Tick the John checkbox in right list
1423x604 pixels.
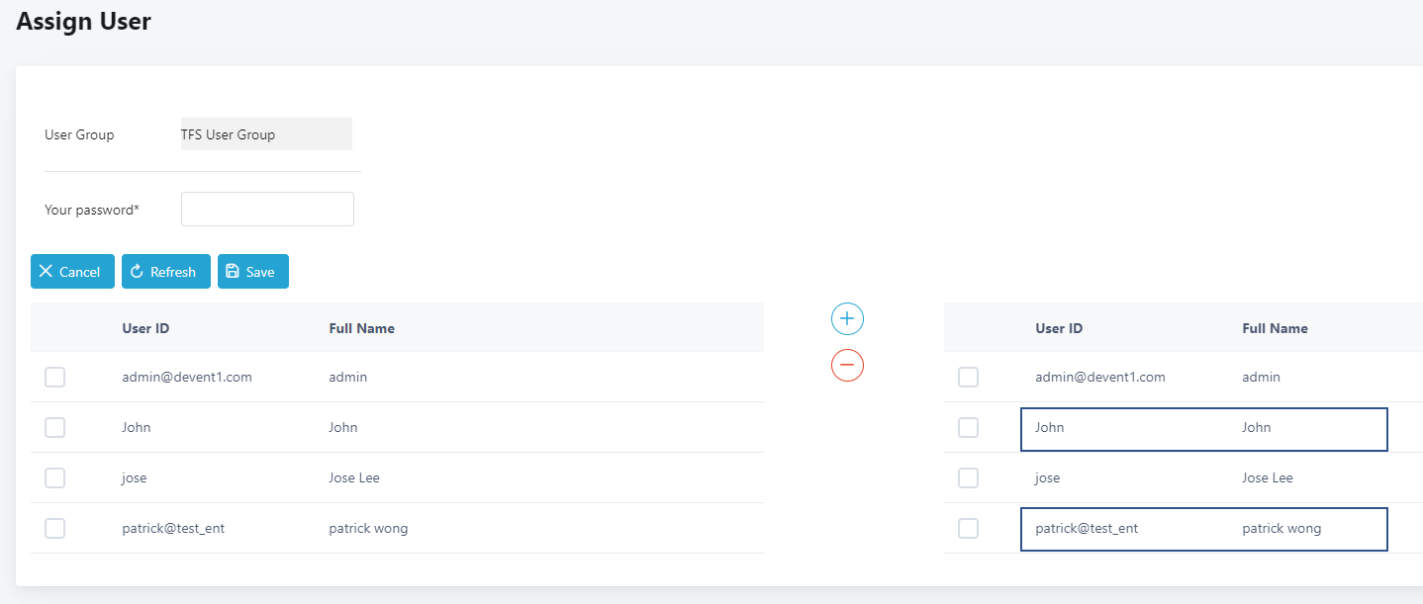(969, 427)
